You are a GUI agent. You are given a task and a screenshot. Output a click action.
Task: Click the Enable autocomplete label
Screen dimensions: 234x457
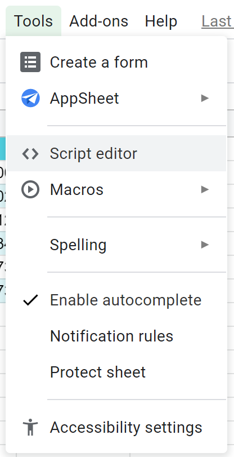(x=126, y=300)
